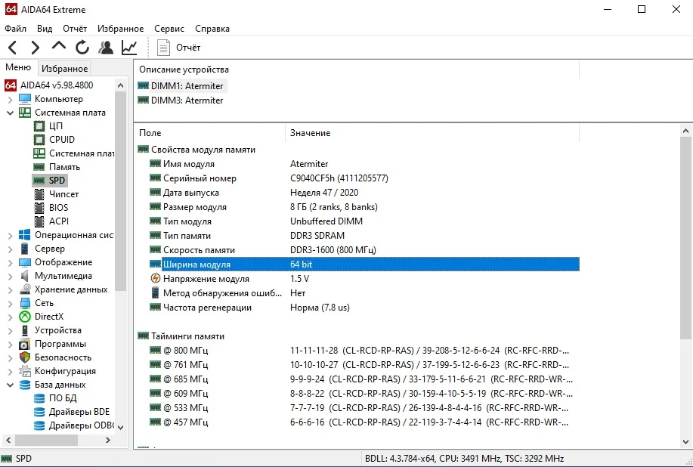This screenshot has width=693, height=467.
Task: Navigate up one level with the up arrow
Action: 58,46
